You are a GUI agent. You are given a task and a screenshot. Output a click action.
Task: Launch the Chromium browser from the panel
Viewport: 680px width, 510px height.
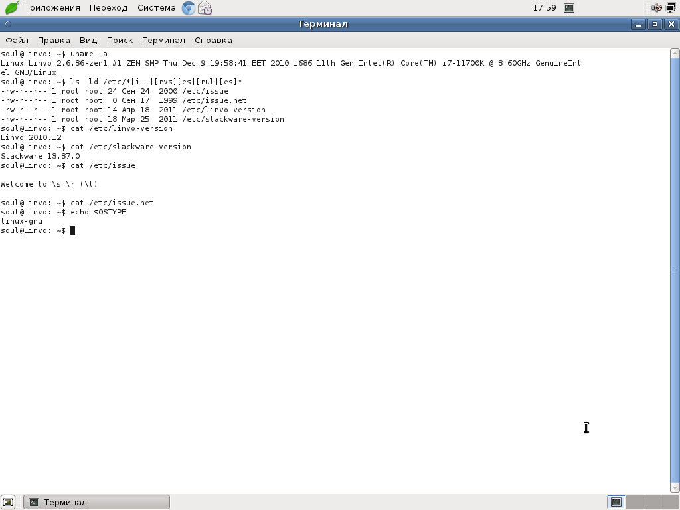[189, 8]
